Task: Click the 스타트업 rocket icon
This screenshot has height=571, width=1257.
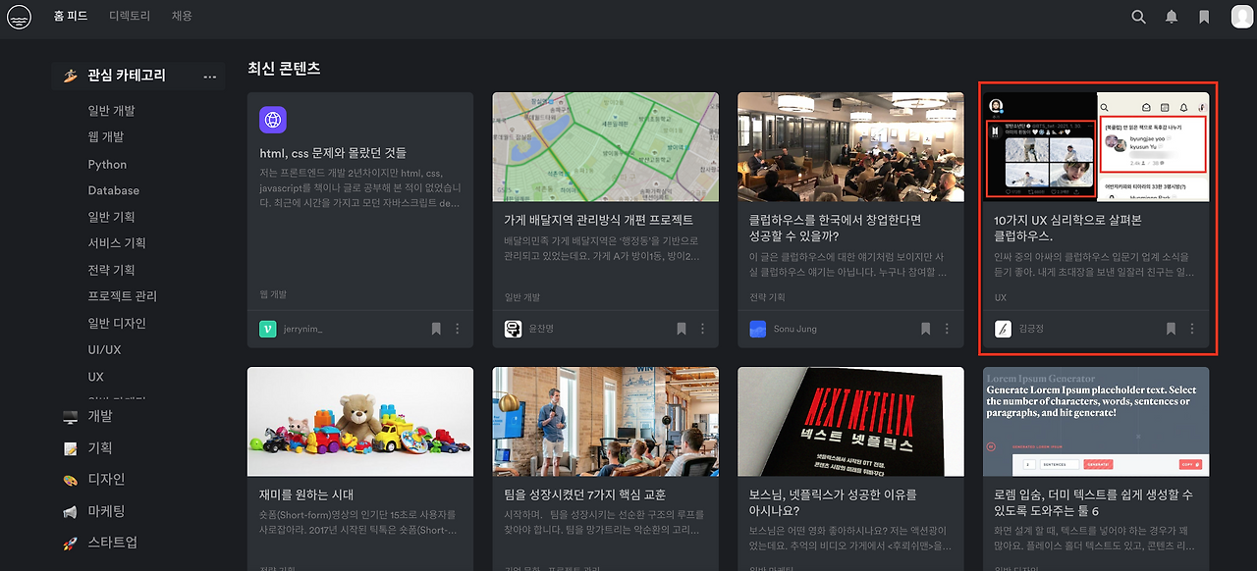Action: [70, 543]
